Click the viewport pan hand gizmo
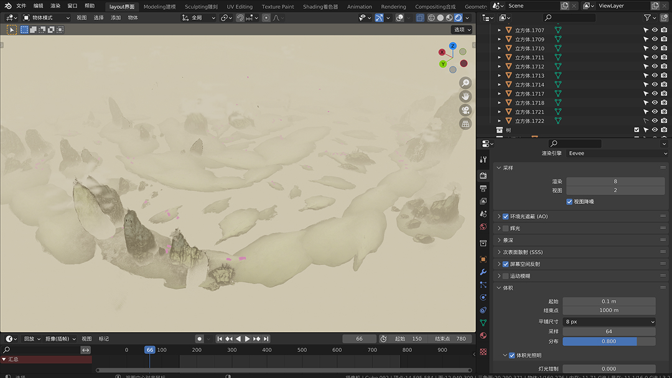This screenshot has height=378, width=672. tap(465, 96)
